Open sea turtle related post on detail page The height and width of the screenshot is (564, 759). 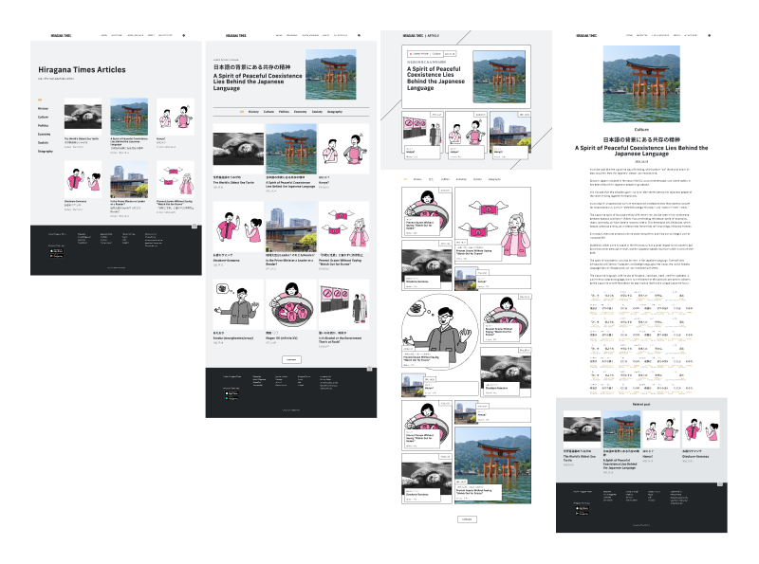click(582, 429)
